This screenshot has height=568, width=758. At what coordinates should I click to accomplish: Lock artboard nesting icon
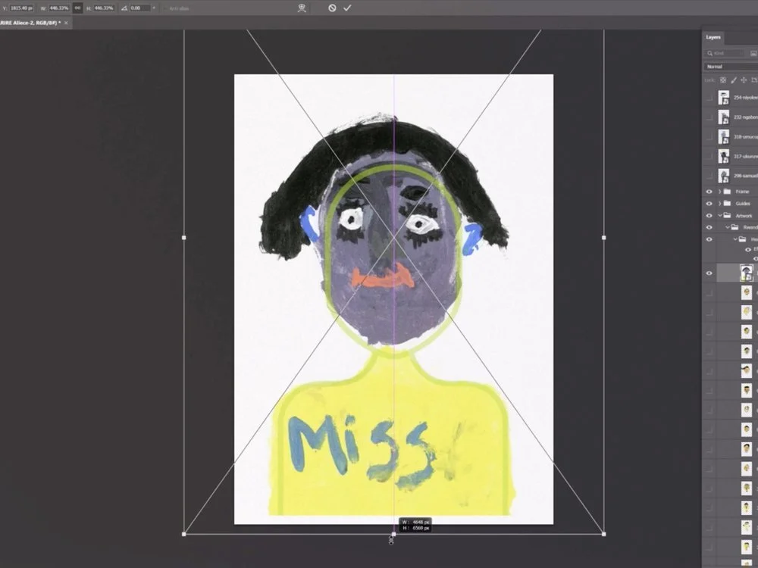[754, 80]
